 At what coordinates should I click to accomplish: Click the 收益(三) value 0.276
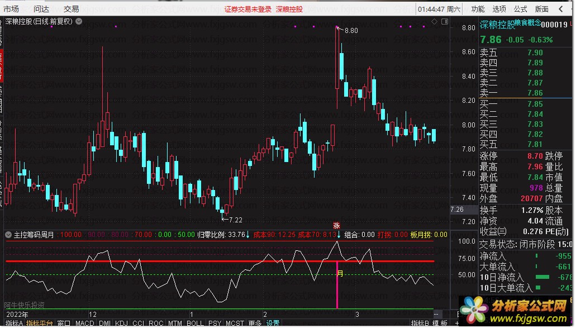click(x=532, y=232)
